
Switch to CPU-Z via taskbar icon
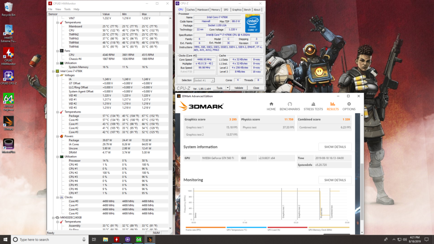128,239
